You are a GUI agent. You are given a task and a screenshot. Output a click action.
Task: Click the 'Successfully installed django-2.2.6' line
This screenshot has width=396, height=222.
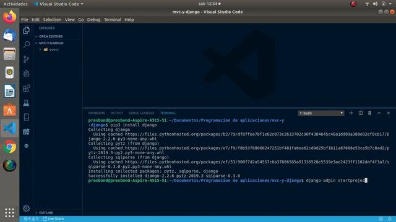[164, 176]
